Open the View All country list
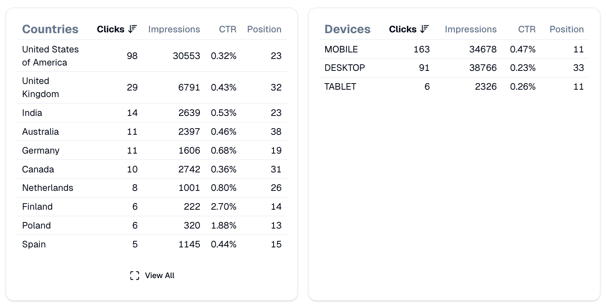 pos(159,275)
